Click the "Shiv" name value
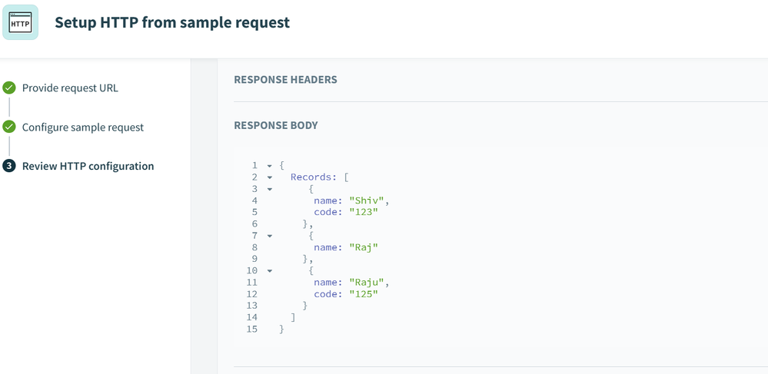This screenshot has width=768, height=374. pos(367,200)
